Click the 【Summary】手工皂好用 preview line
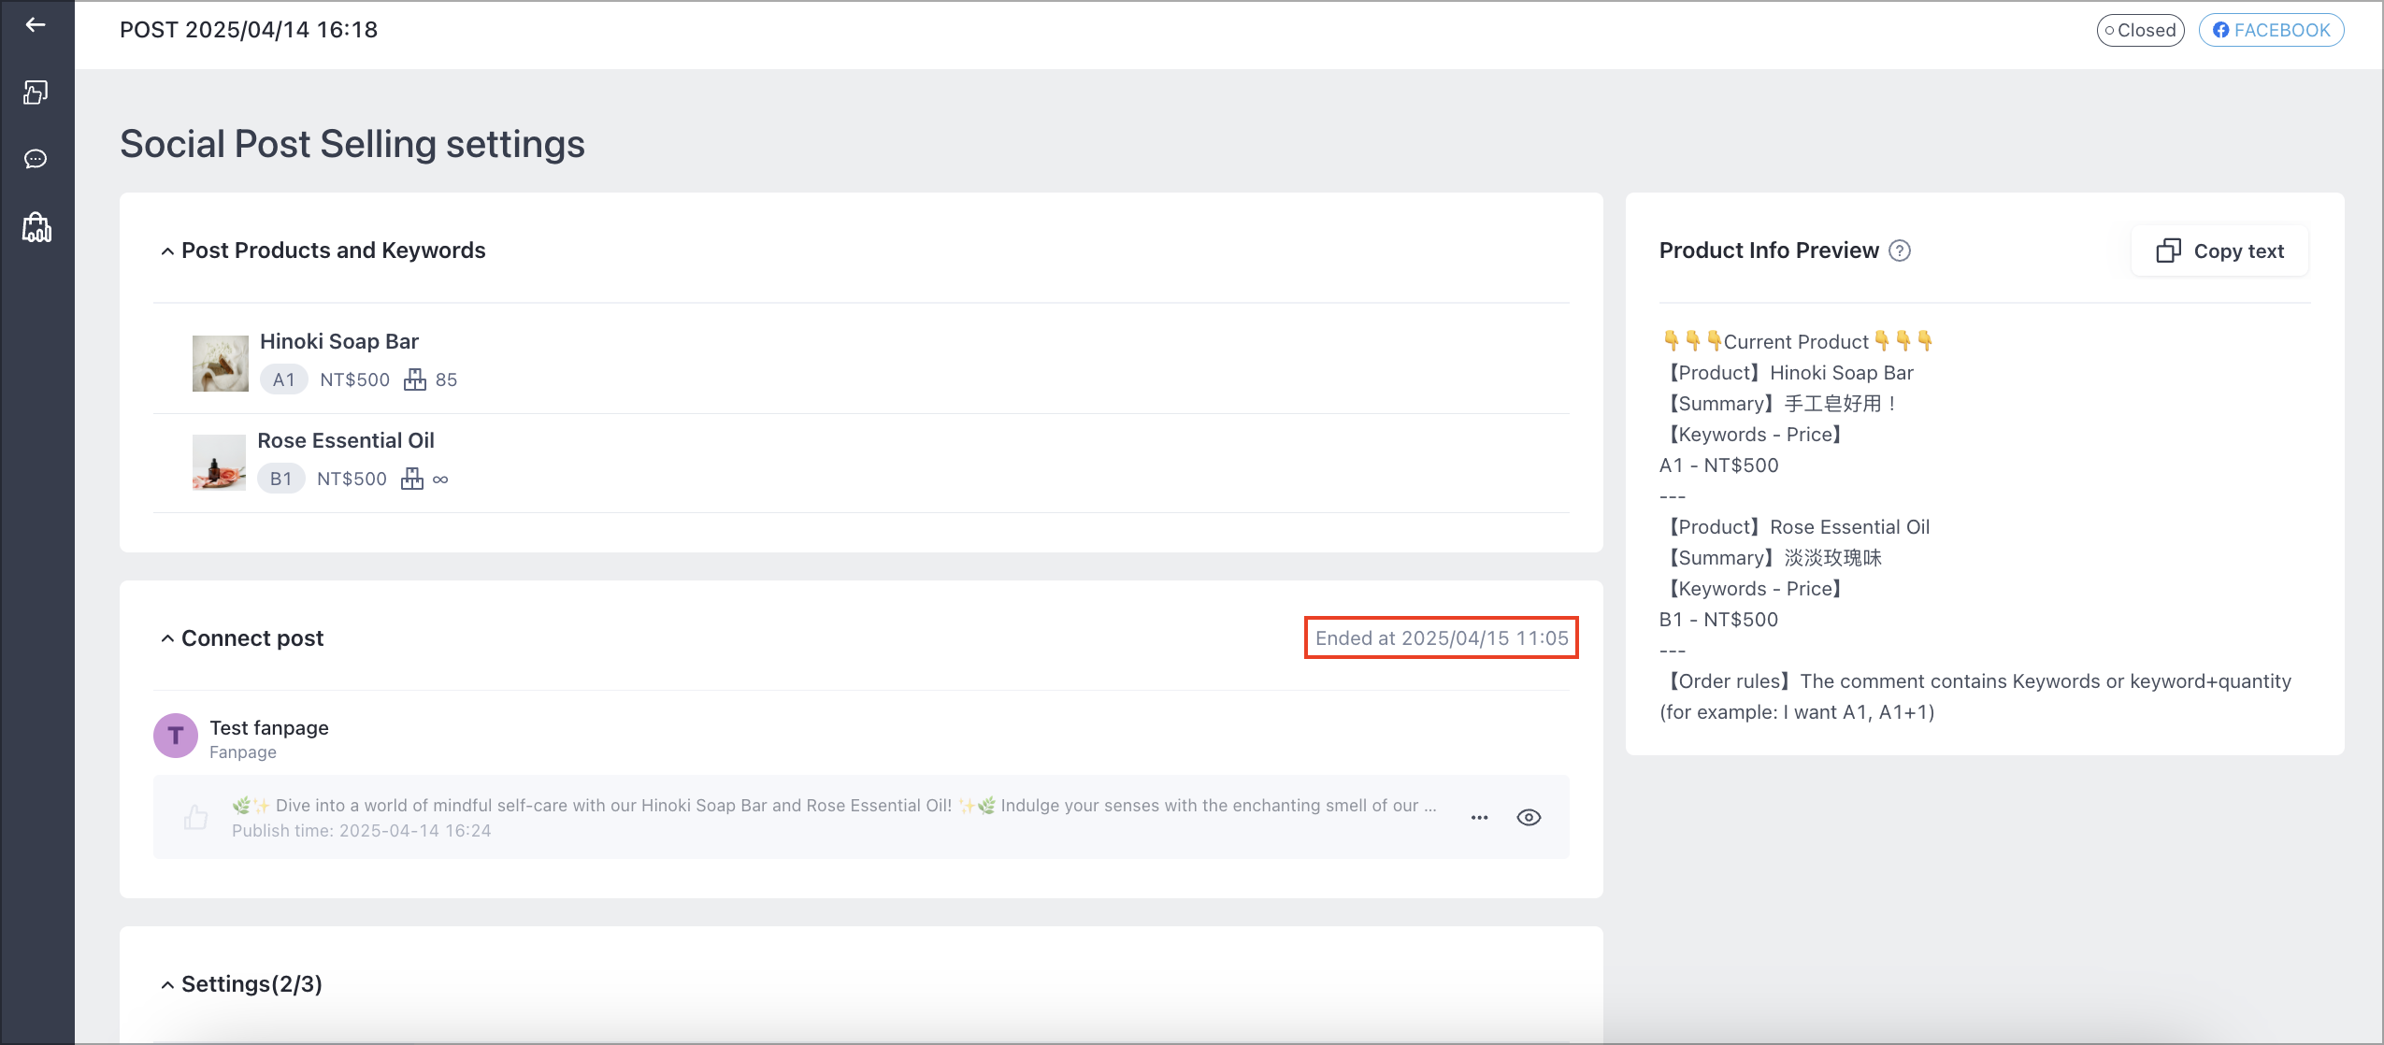This screenshot has width=2384, height=1045. click(x=1780, y=403)
